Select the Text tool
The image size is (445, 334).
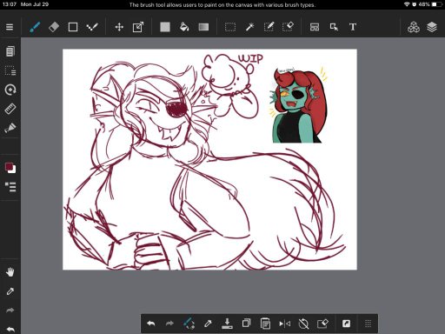tap(353, 27)
